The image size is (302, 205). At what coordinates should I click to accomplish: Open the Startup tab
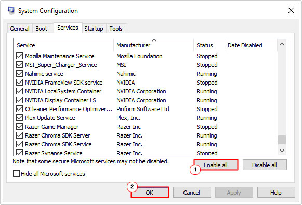pos(94,29)
